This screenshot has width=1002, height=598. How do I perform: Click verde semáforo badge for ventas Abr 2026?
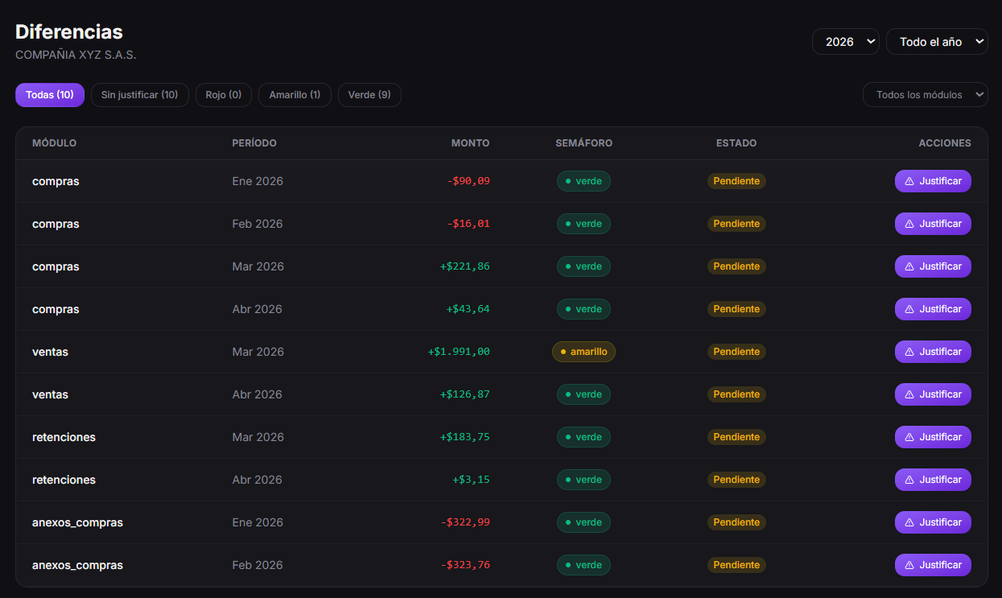[583, 394]
